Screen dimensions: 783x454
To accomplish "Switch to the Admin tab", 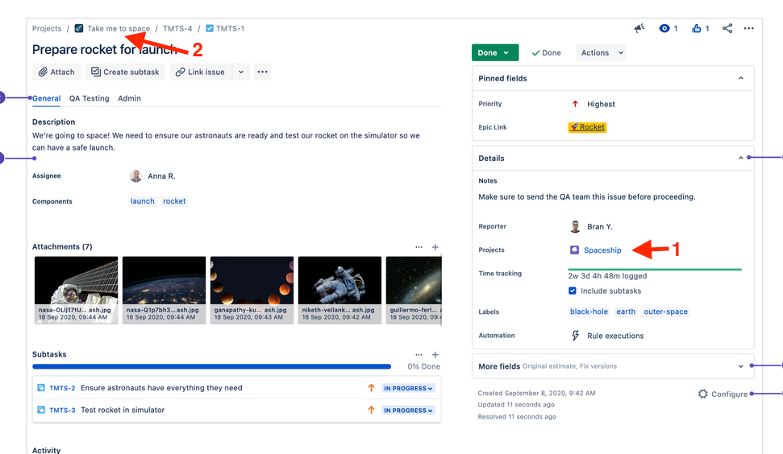I will (129, 98).
